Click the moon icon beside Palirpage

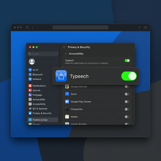30,95
